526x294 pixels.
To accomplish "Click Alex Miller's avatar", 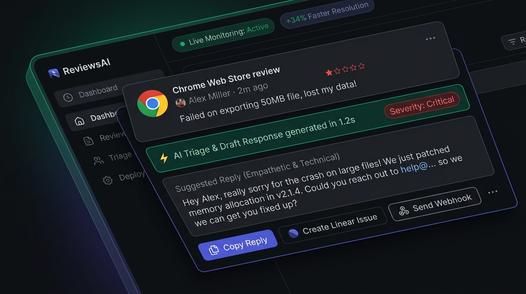I will point(180,102).
